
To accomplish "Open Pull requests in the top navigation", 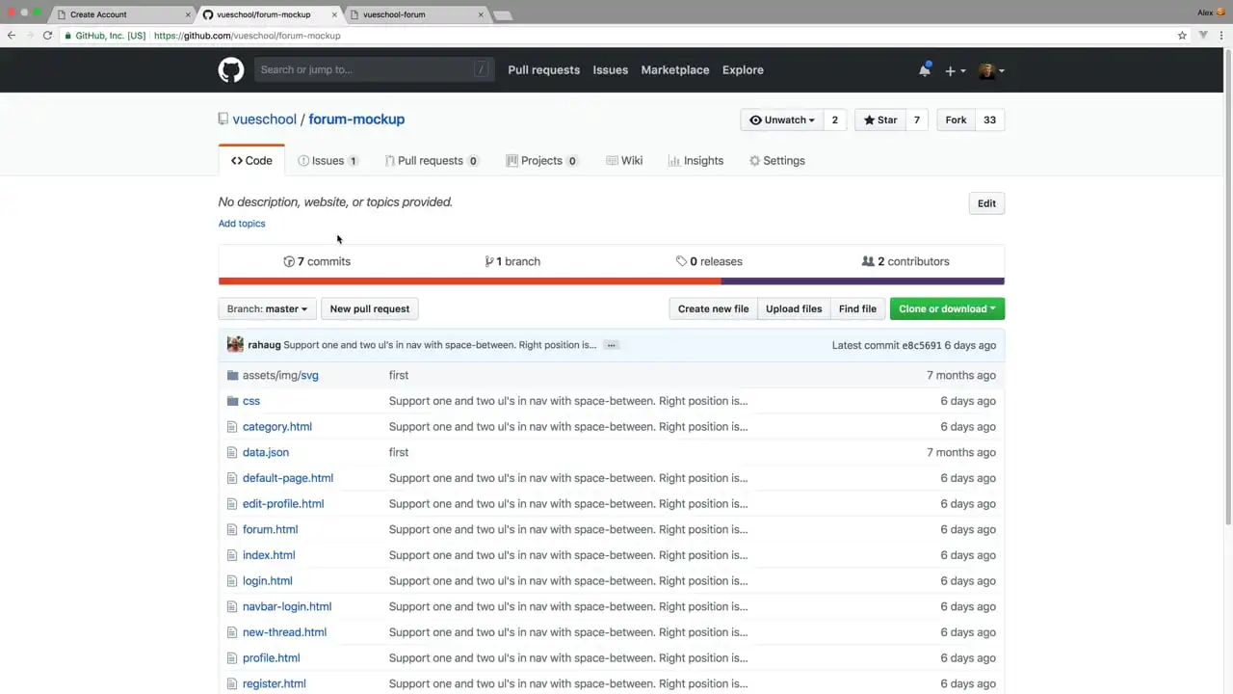I will point(543,70).
